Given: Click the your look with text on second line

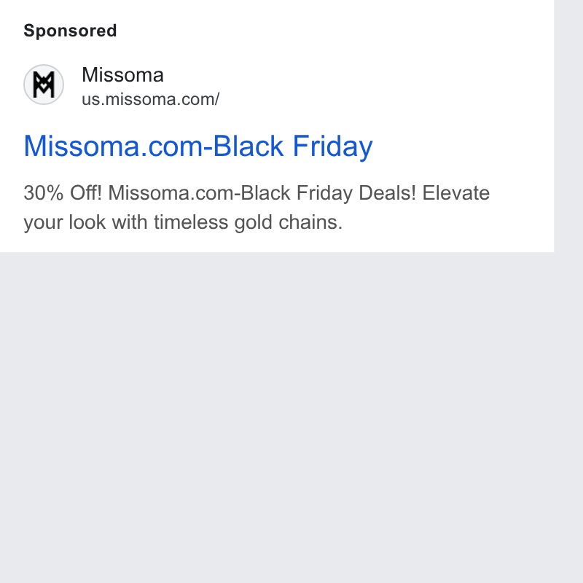Looking at the screenshot, I should coord(85,222).
